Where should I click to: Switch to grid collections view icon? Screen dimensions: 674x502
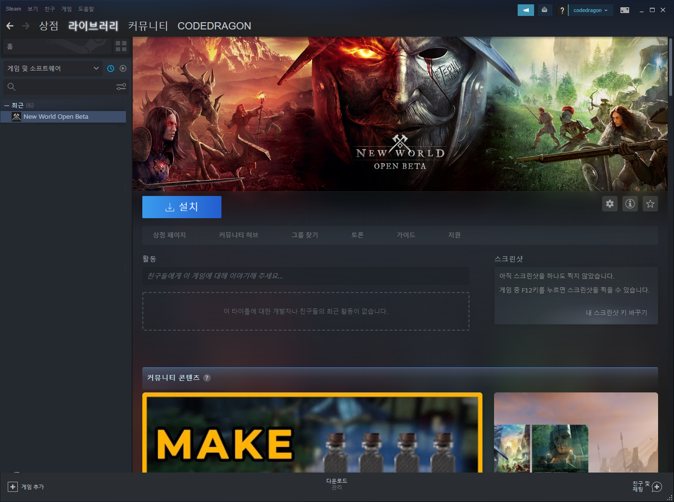[x=121, y=46]
